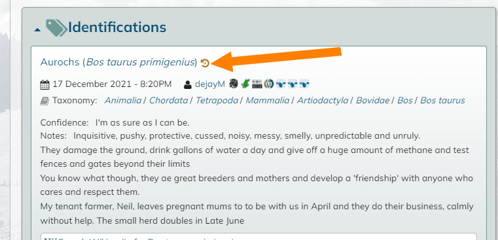Click the Identifications tag icon
Viewport: 498px width, 240px height.
point(56,27)
